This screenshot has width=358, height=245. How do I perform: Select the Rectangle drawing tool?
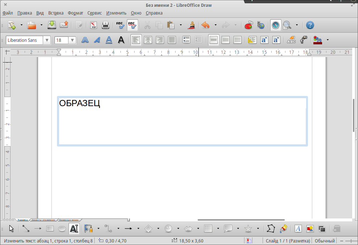tap(50, 229)
